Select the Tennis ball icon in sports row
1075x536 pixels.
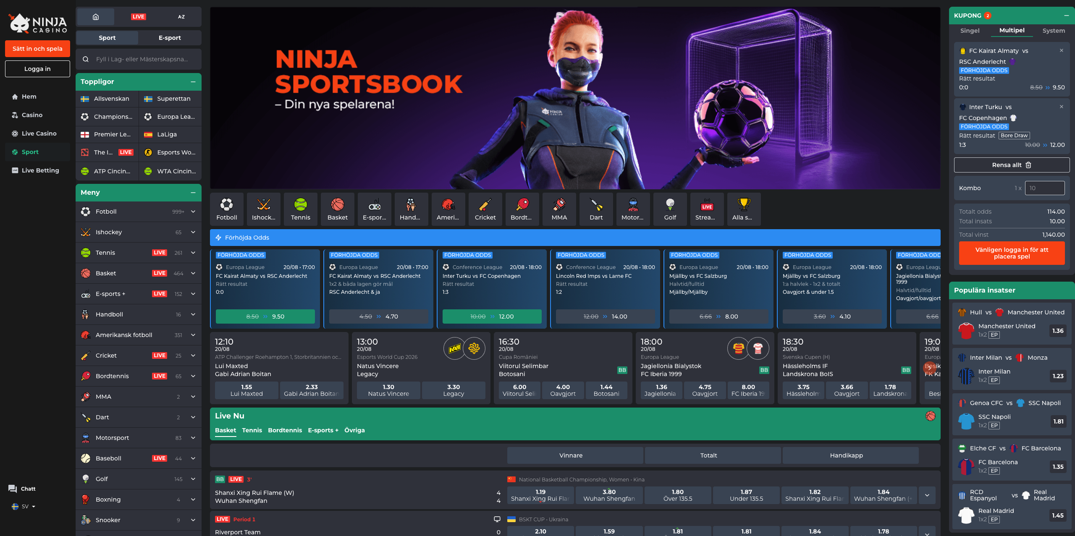(301, 209)
